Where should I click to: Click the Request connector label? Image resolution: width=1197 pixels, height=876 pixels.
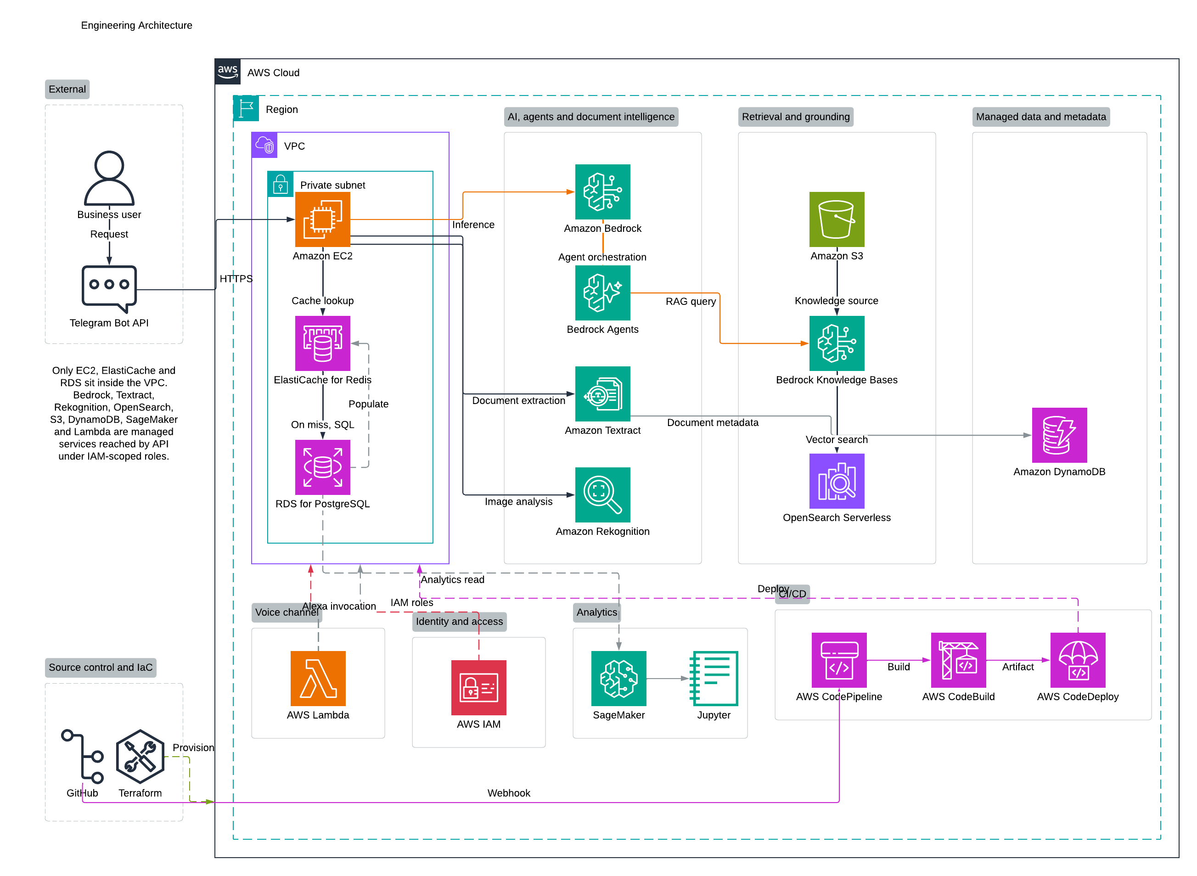(109, 234)
